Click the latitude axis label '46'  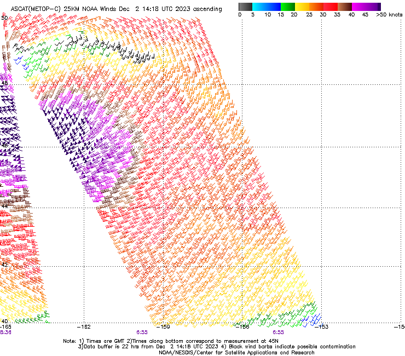tap(4, 145)
